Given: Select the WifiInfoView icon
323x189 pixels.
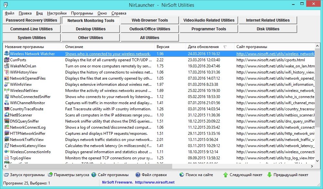Looking at the screenshot, I should (x=7, y=85).
